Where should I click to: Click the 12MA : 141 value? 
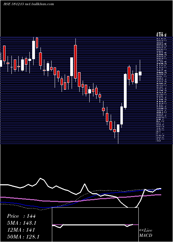pyautogui.click(x=21, y=230)
